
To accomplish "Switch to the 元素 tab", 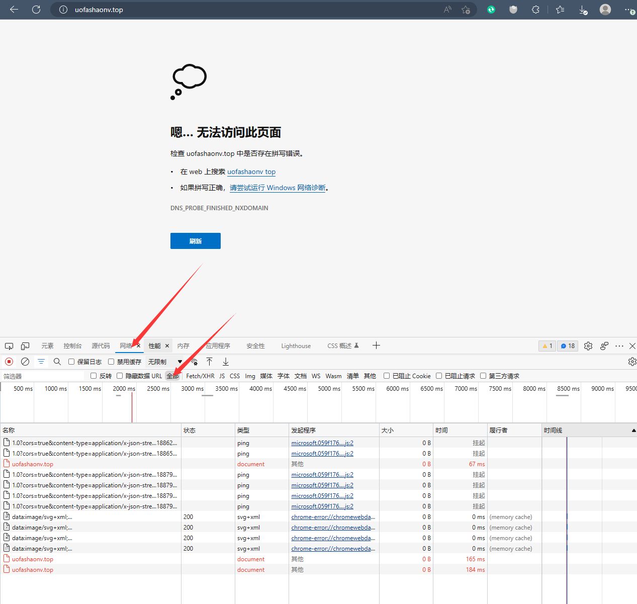I will point(47,346).
